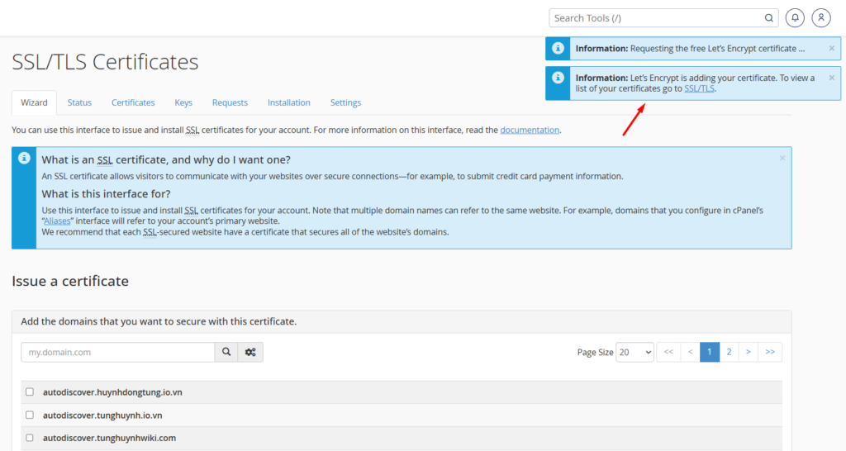Click the notifications bell icon

pyautogui.click(x=795, y=17)
